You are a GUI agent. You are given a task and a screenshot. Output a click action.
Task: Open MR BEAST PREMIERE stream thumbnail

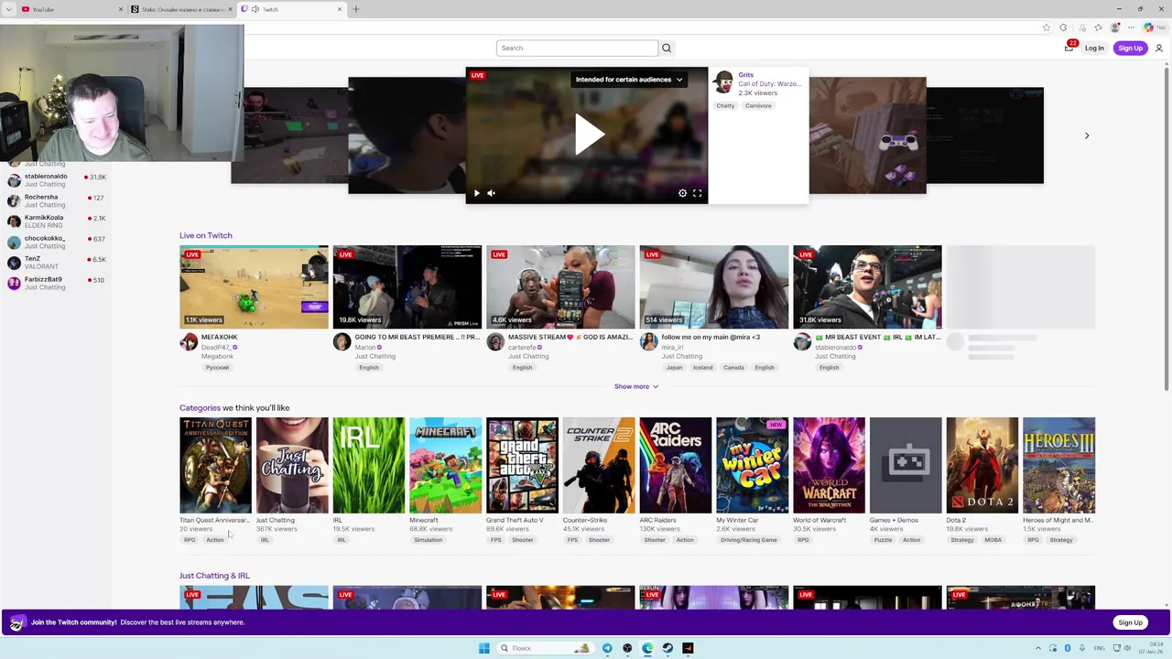click(407, 286)
